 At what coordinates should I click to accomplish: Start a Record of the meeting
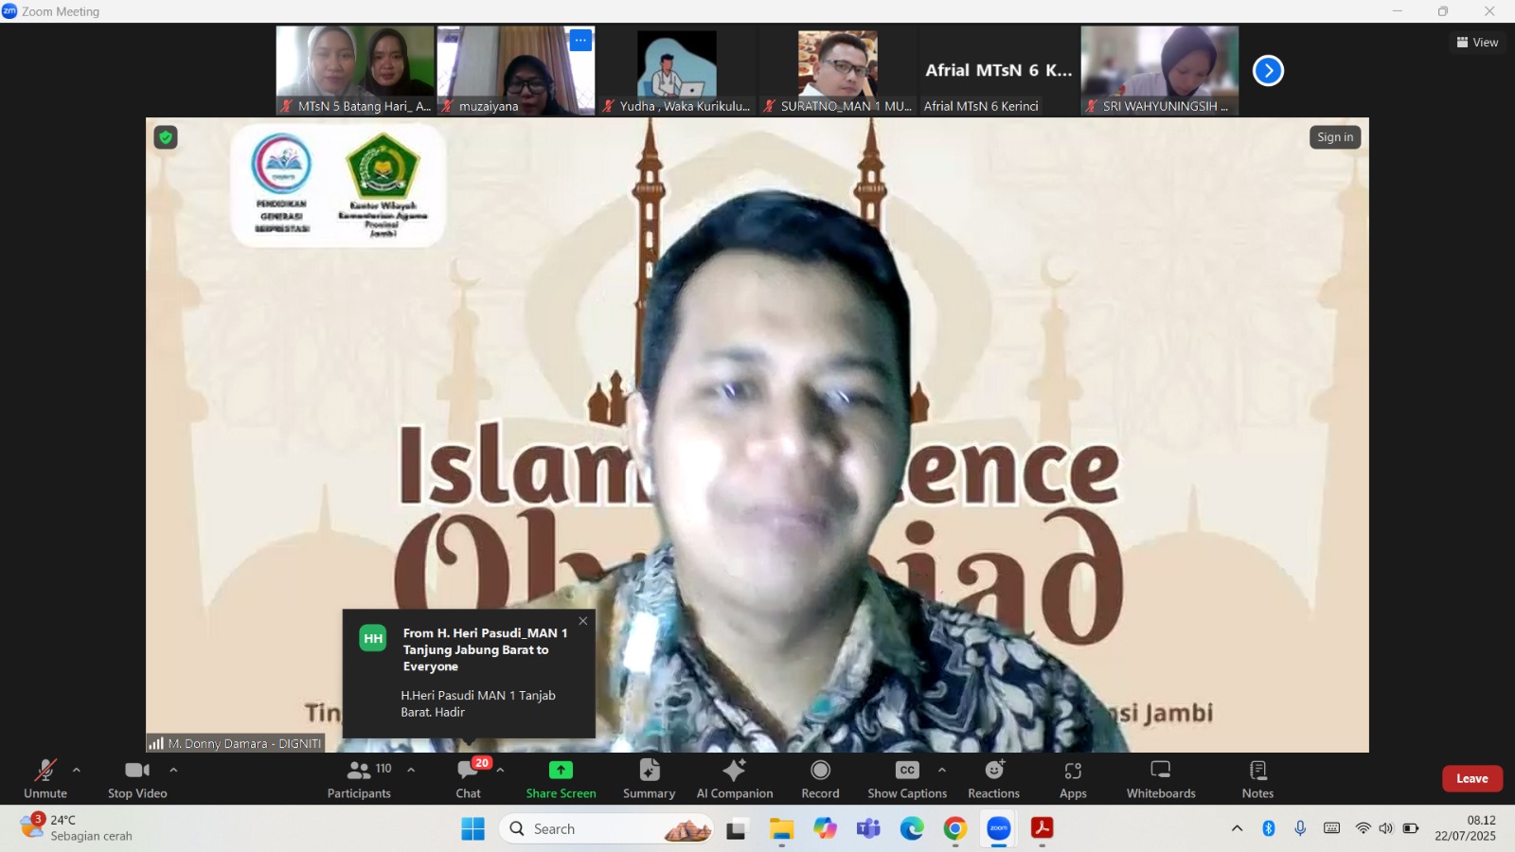click(819, 778)
